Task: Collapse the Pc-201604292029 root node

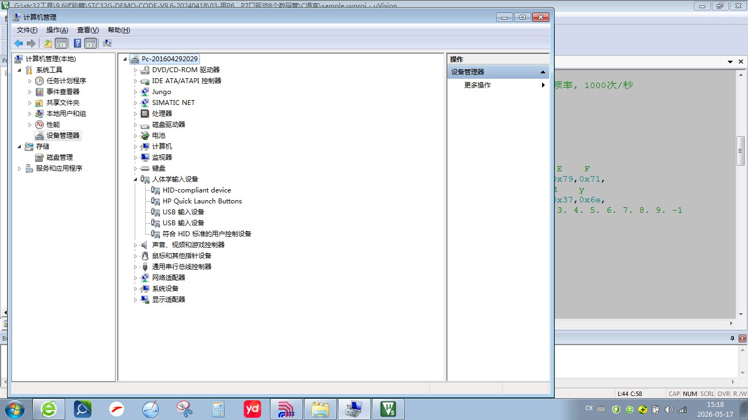Action: point(125,59)
